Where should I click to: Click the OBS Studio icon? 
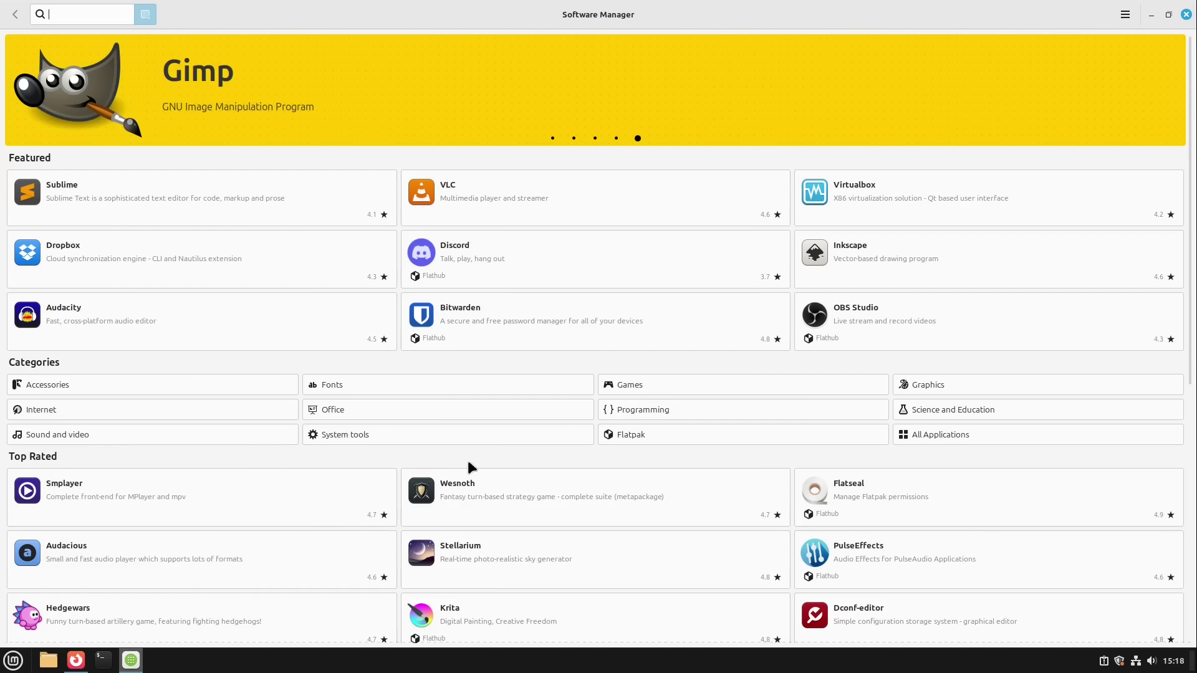(814, 315)
